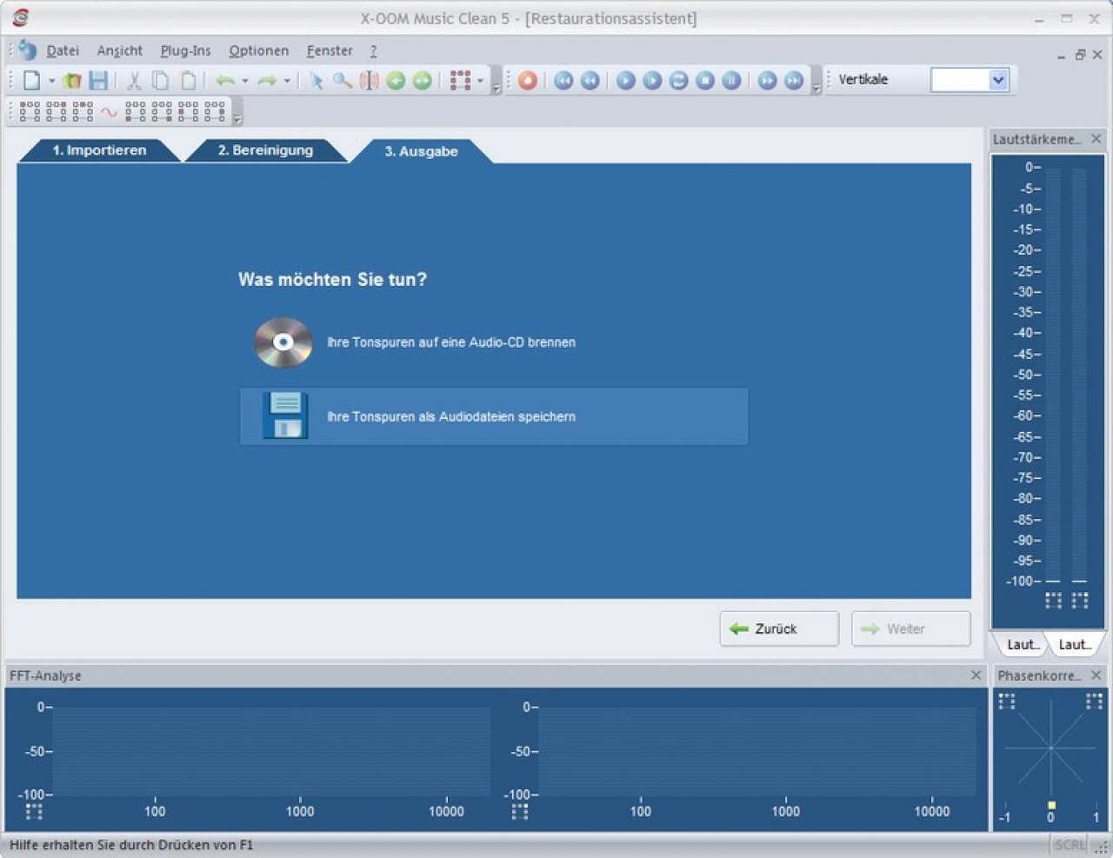
Task: Expand the New document dropdown arrow
Action: click(x=52, y=81)
